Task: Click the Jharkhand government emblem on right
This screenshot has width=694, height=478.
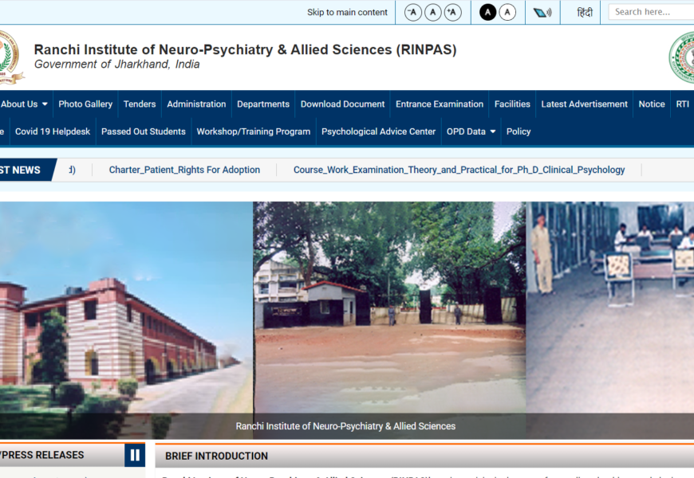Action: [x=681, y=57]
